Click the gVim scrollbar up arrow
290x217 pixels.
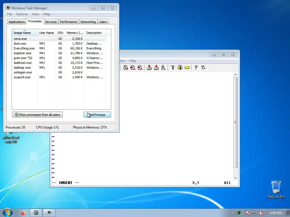click(x=236, y=75)
